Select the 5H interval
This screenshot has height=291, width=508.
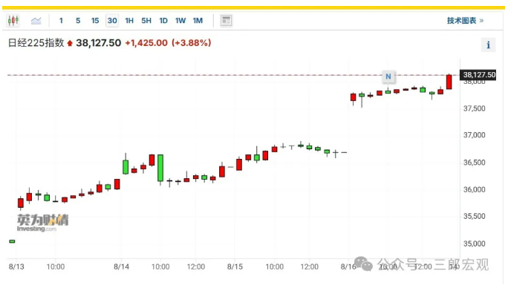[146, 21]
